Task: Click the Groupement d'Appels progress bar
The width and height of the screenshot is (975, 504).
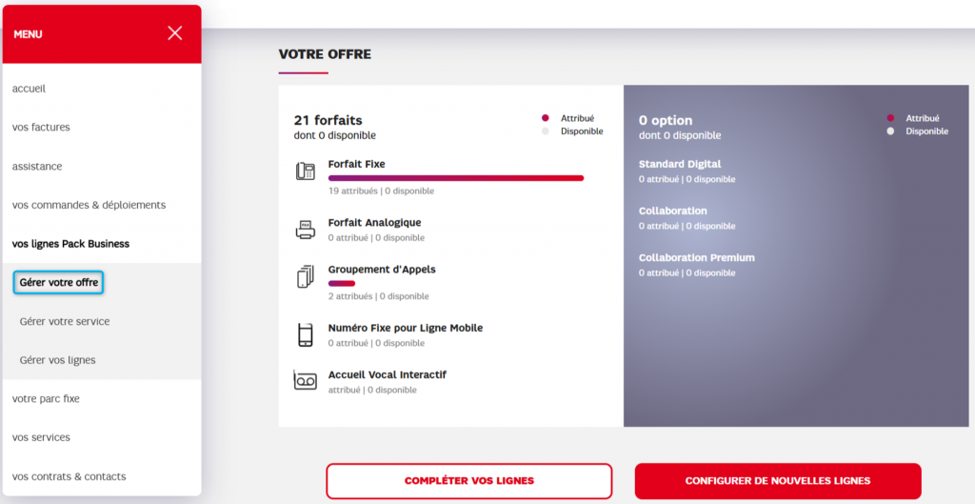Action: click(x=341, y=283)
